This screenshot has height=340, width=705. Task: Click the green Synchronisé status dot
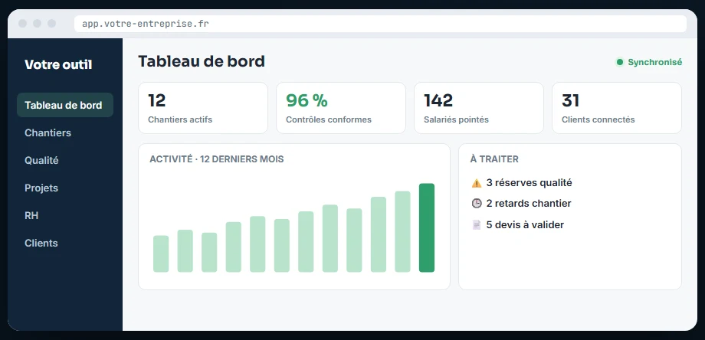620,63
